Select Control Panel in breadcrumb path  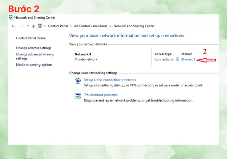coord(58,26)
